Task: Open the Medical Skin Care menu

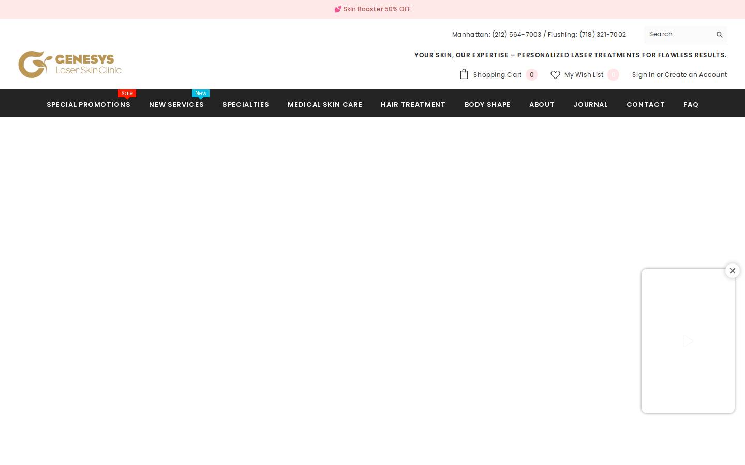Action: coord(325,104)
